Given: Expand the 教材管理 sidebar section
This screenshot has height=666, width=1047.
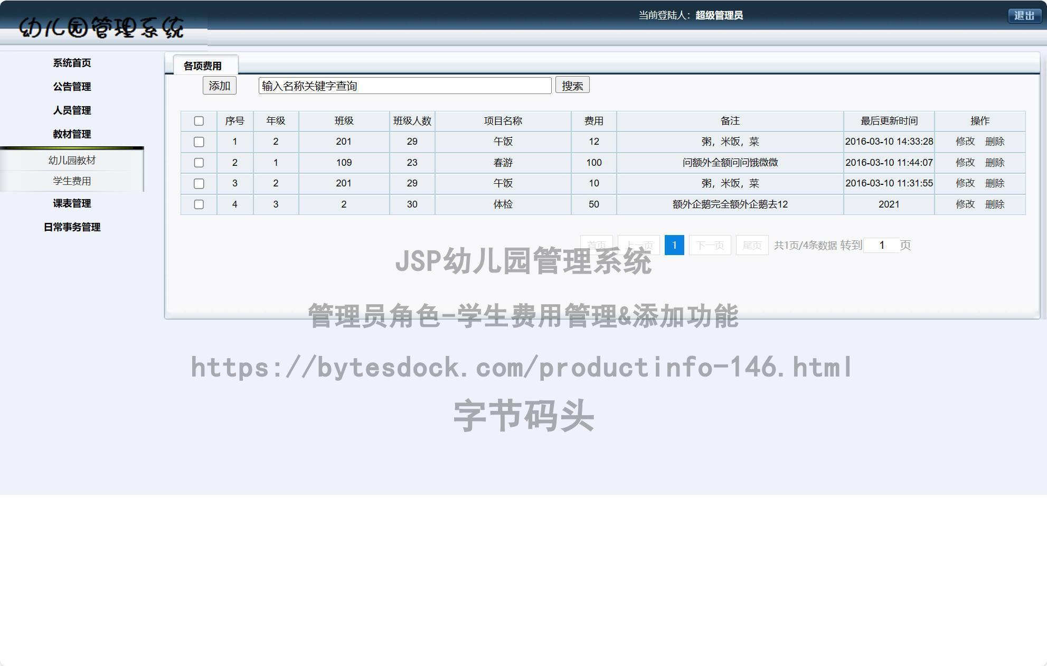Looking at the screenshot, I should (x=72, y=135).
